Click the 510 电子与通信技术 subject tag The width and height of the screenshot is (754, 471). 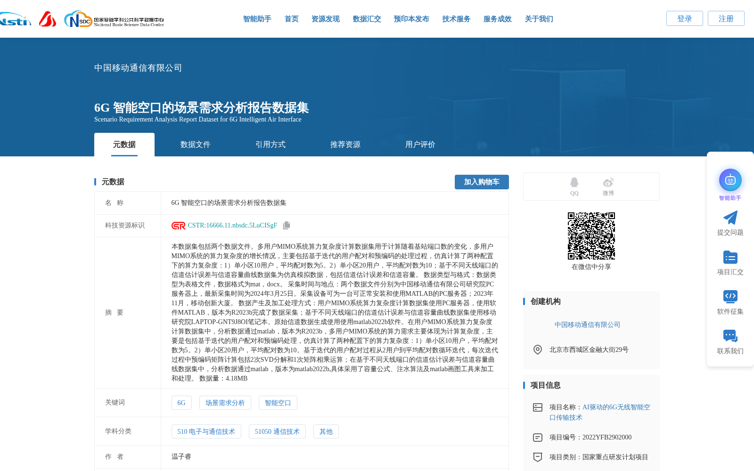click(206, 431)
